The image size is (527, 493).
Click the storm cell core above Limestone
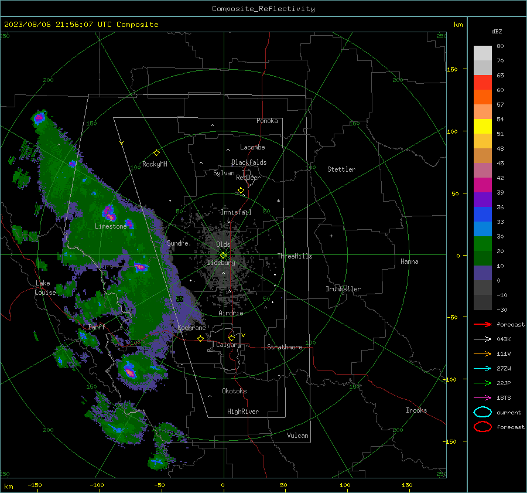tap(108, 212)
